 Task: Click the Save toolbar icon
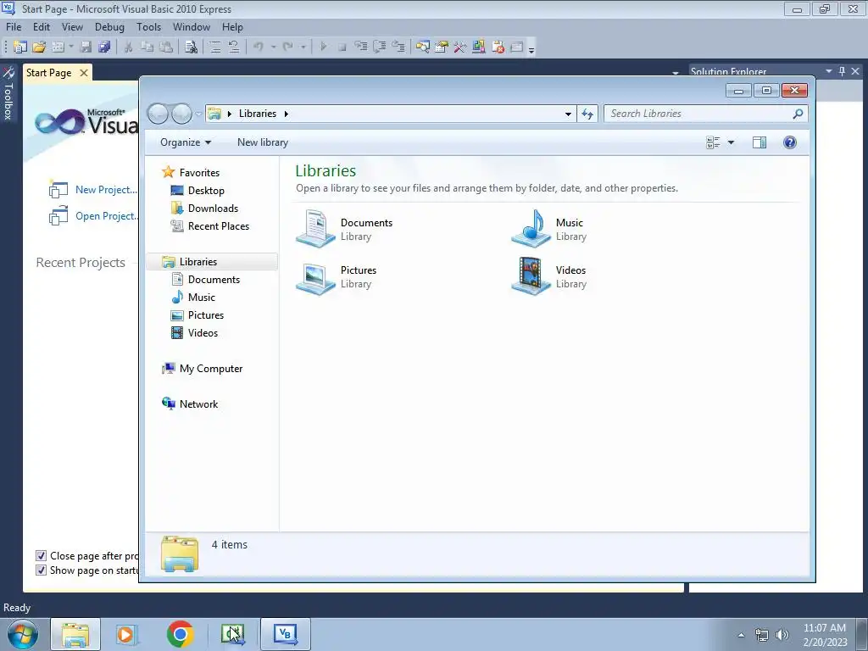pyautogui.click(x=86, y=47)
